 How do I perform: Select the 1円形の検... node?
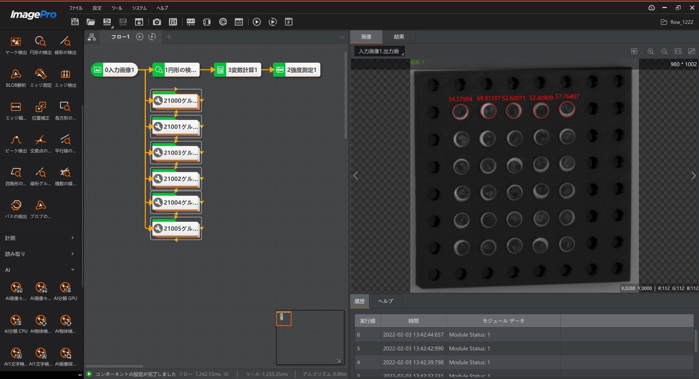(x=176, y=70)
